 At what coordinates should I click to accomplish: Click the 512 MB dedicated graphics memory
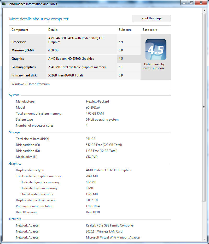click(x=91, y=182)
